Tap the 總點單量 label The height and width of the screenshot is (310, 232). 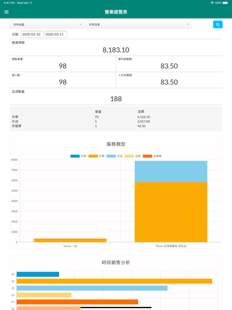(x=17, y=59)
